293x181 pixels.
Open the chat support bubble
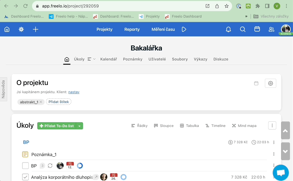tap(281, 173)
